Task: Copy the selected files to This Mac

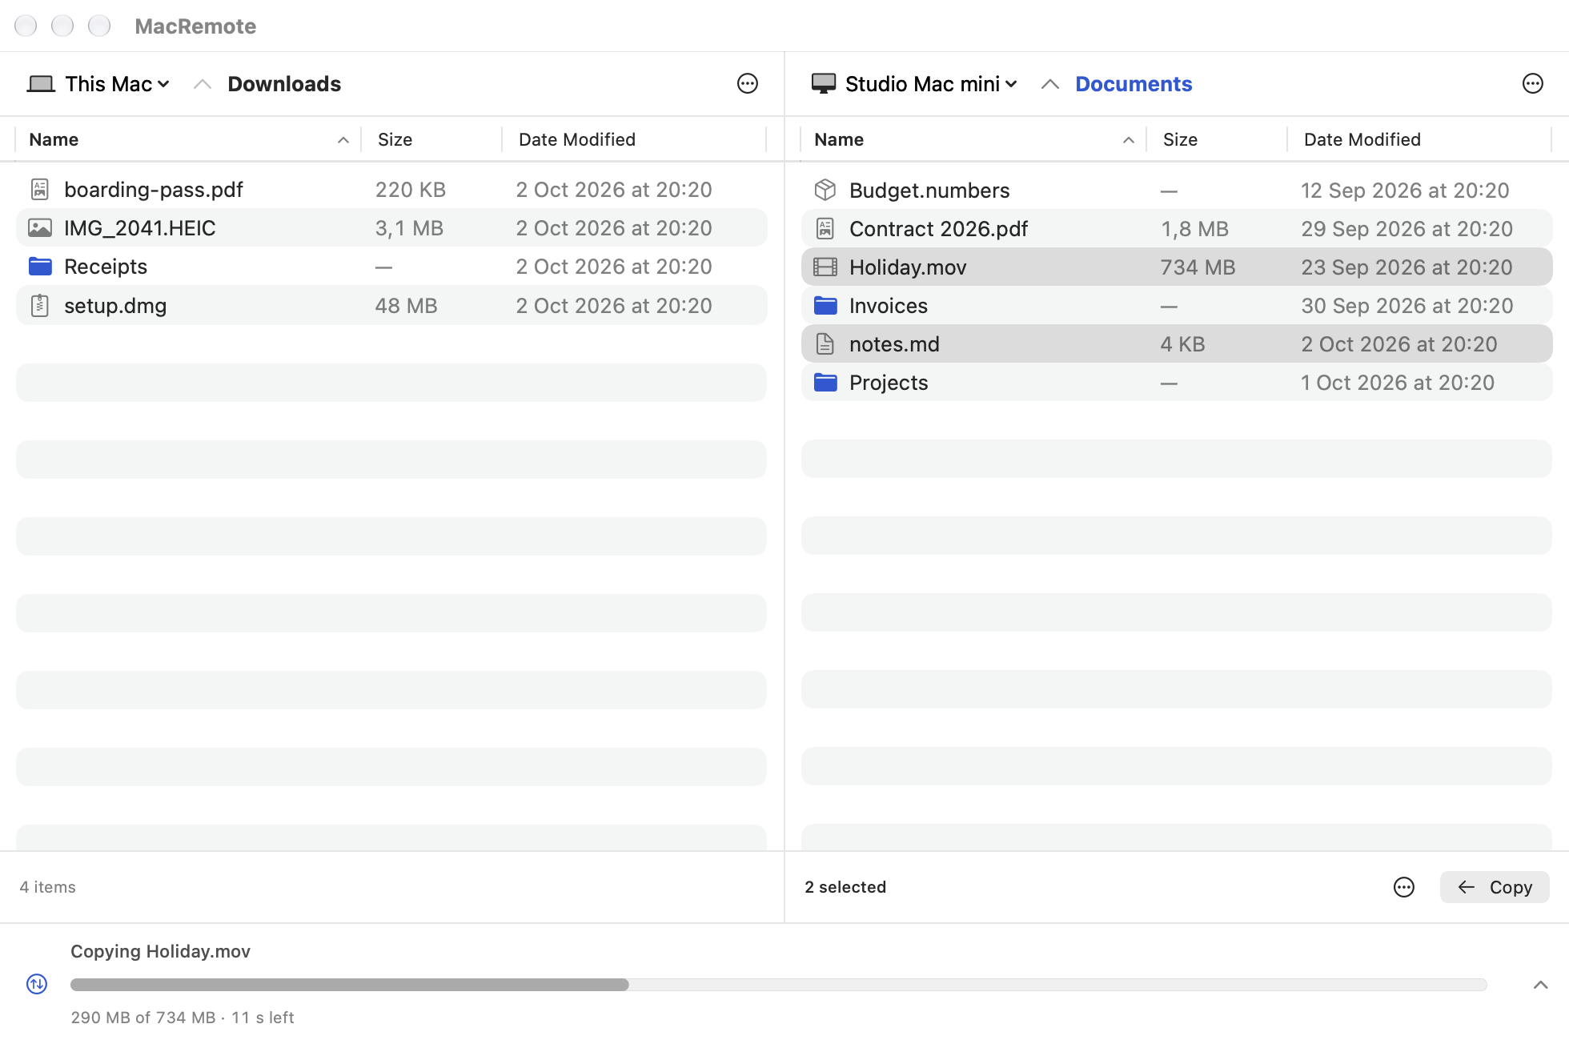Action: (x=1495, y=887)
